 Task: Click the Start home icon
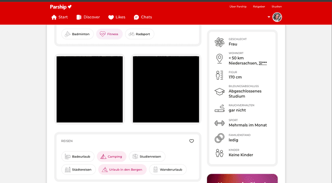click(54, 17)
